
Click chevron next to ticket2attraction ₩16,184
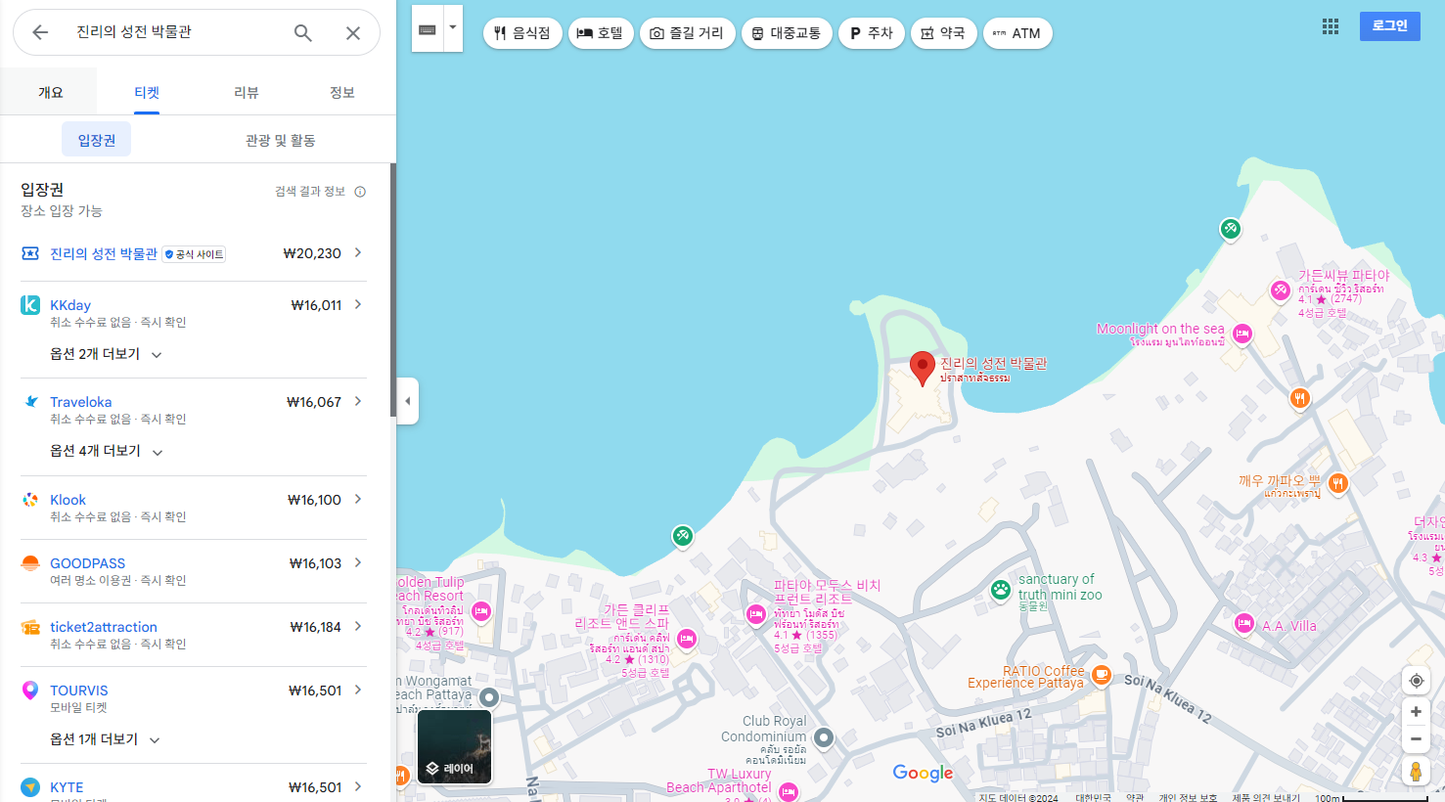358,626
